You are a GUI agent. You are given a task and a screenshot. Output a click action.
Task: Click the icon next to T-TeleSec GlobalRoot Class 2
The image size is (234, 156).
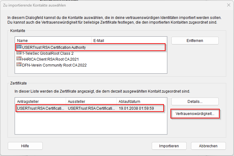pos(19,53)
